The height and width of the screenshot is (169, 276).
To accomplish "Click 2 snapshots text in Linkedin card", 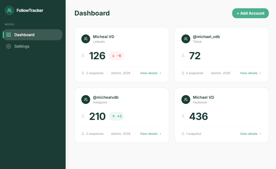I will (95, 73).
